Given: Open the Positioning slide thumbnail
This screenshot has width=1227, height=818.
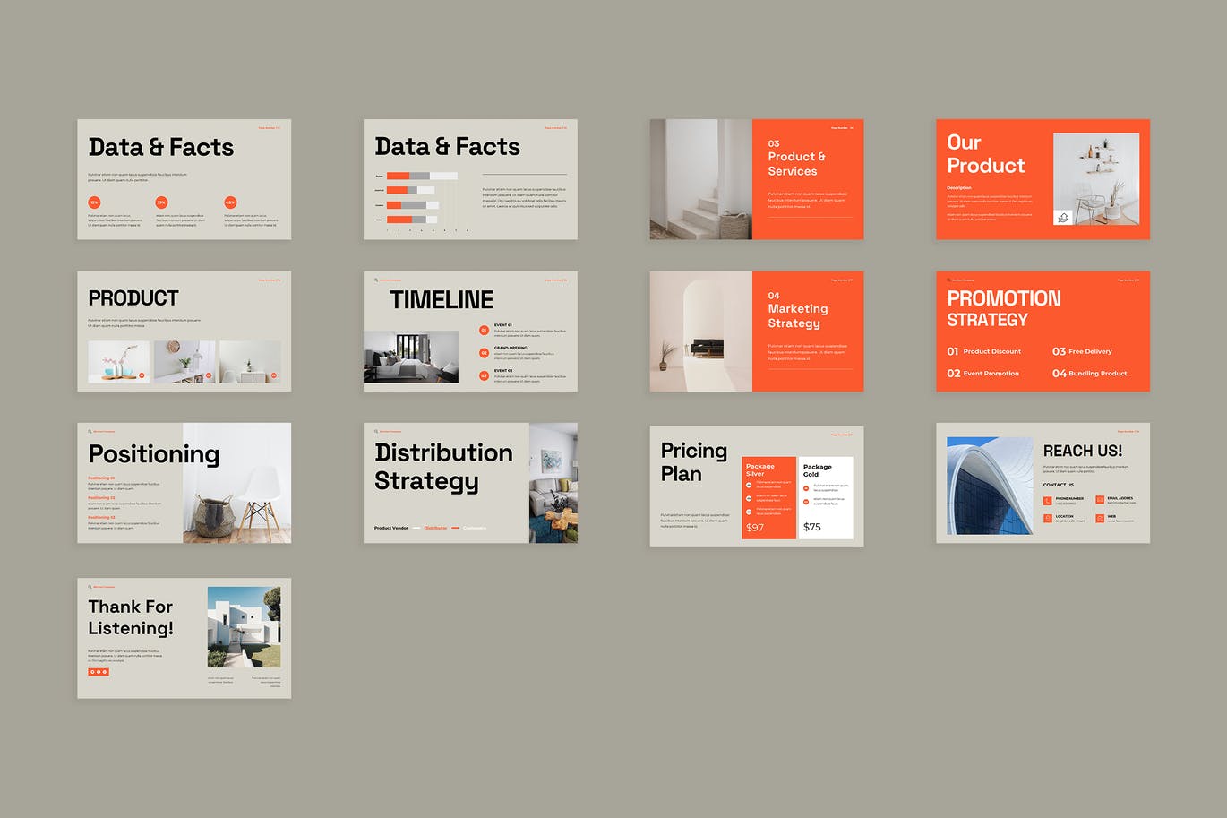Looking at the screenshot, I should (184, 483).
